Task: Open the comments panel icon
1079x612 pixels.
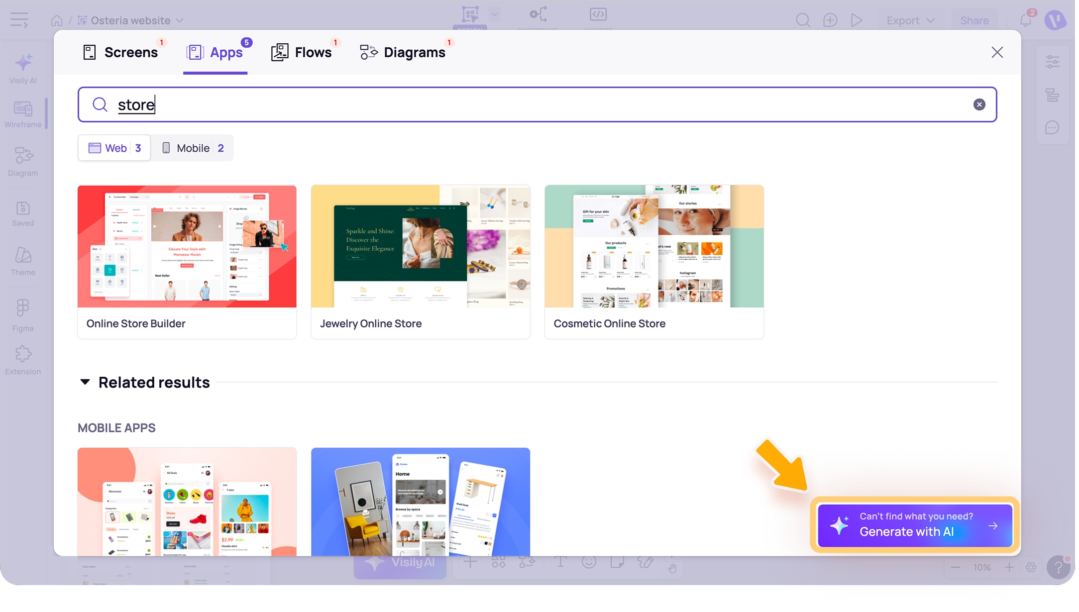Action: (1052, 128)
